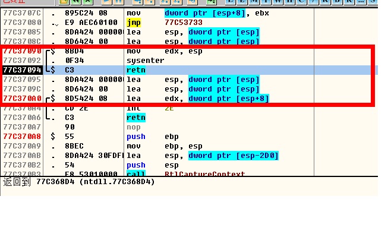Click hex bytes 0F34
The image size is (391, 237).
[74, 61]
